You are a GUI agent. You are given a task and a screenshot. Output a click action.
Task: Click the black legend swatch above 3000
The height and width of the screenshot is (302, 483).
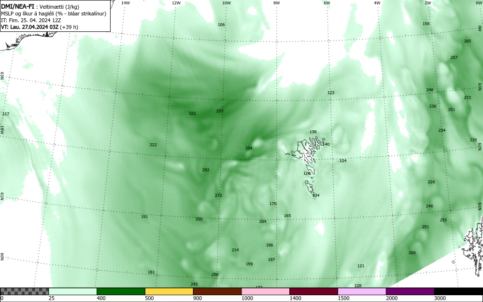click(x=458, y=291)
